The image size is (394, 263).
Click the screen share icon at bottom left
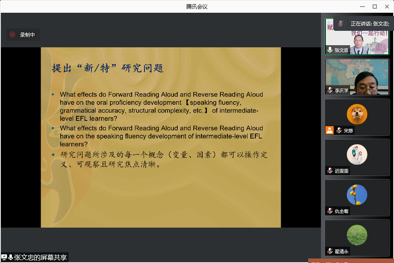pyautogui.click(x=4, y=257)
